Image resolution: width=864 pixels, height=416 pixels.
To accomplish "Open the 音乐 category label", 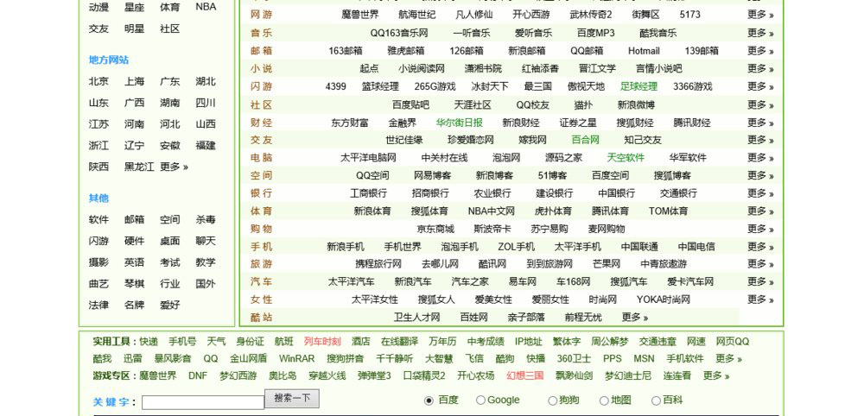I will click(261, 33).
